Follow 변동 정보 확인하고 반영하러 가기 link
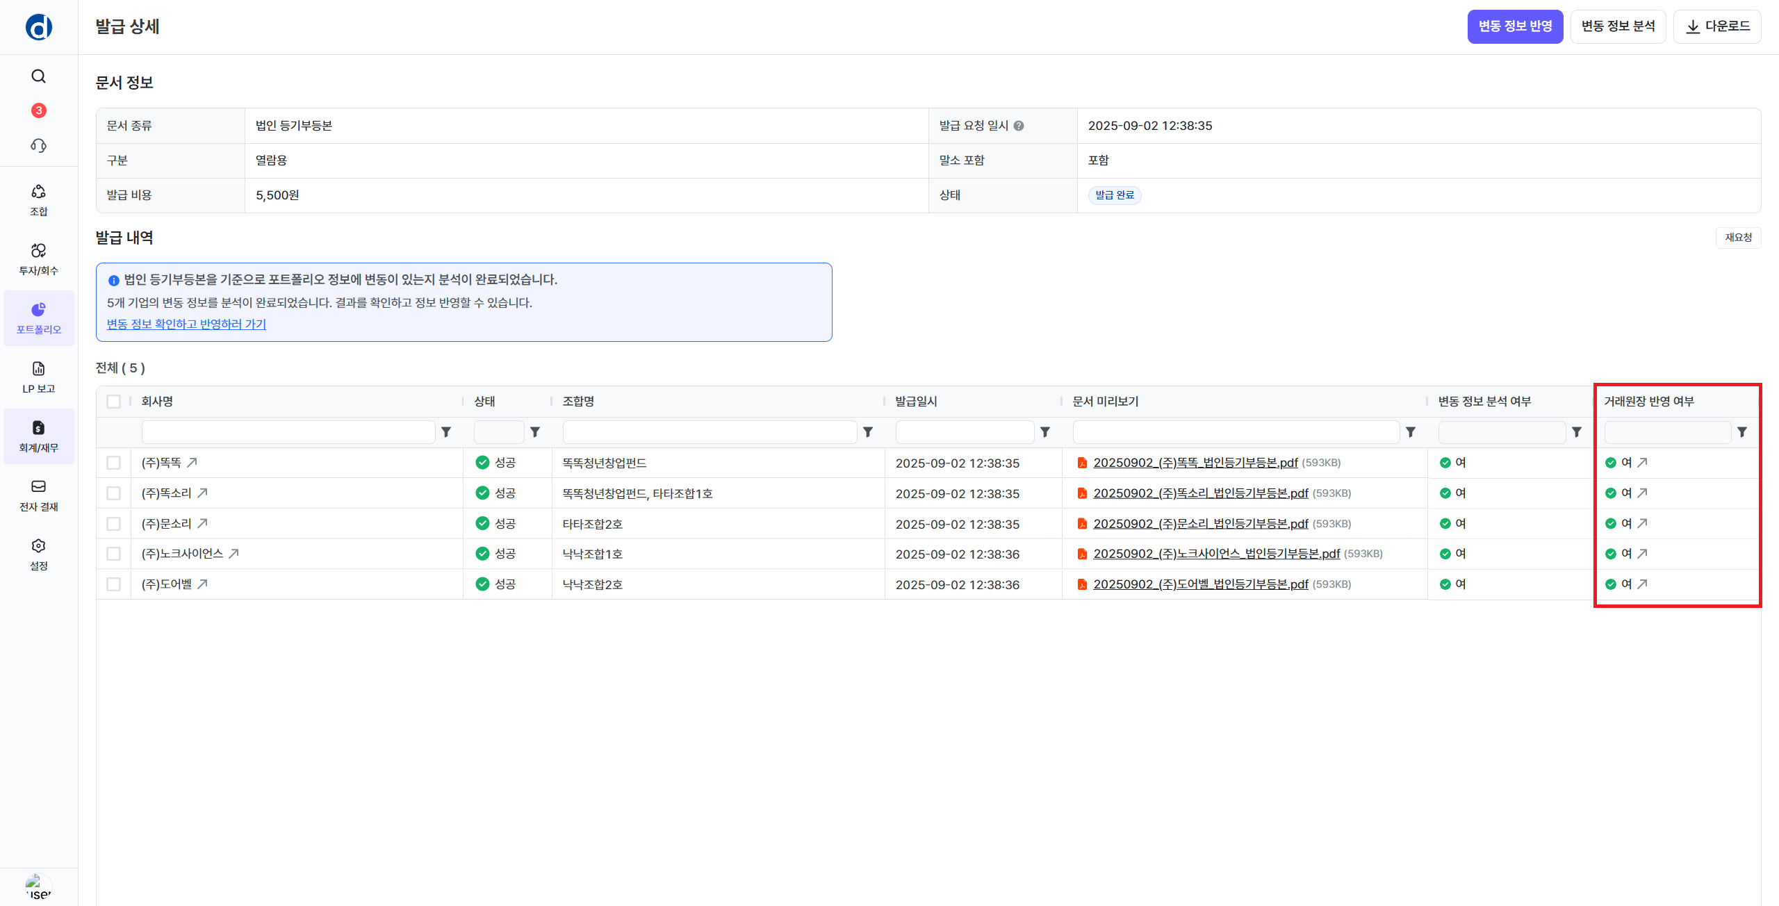This screenshot has height=906, width=1779. pos(186,324)
